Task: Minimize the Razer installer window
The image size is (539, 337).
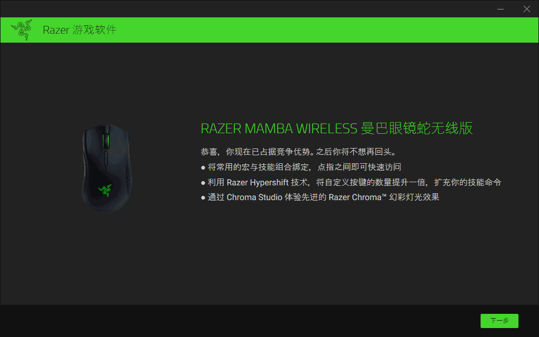Action: [501, 9]
